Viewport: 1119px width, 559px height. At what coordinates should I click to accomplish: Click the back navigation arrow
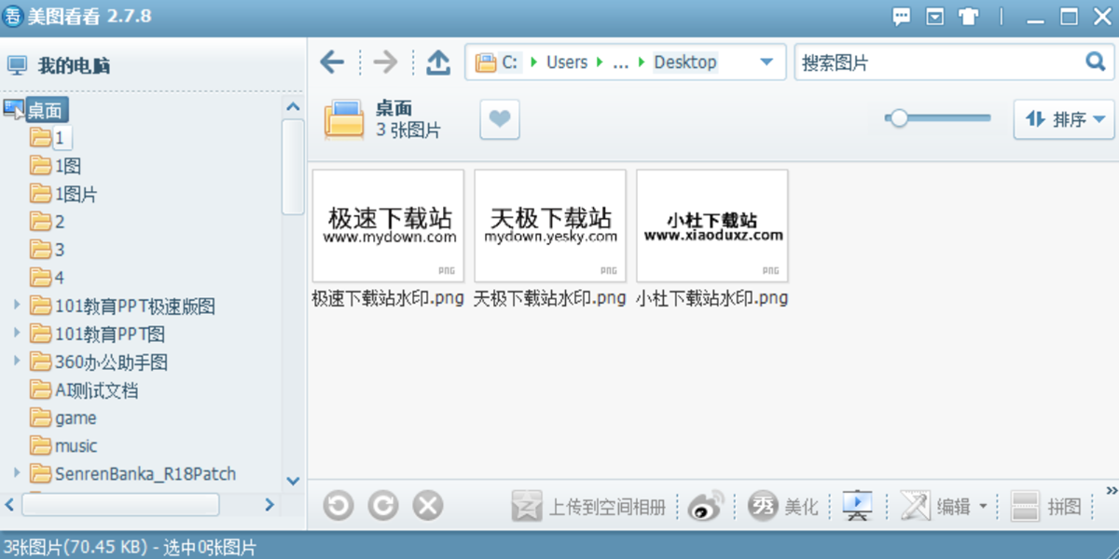(x=332, y=62)
